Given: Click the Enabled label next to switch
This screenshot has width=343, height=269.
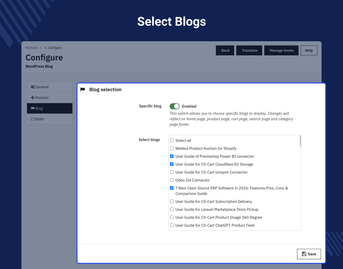Looking at the screenshot, I should 189,106.
